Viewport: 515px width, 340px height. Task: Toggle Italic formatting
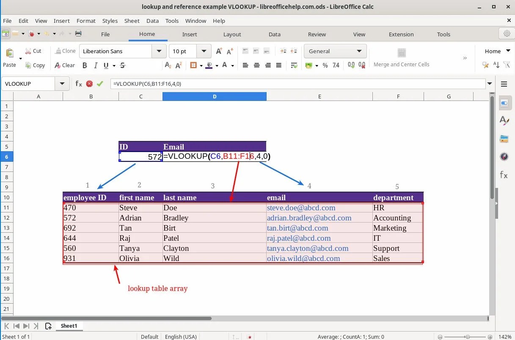pyautogui.click(x=96, y=65)
